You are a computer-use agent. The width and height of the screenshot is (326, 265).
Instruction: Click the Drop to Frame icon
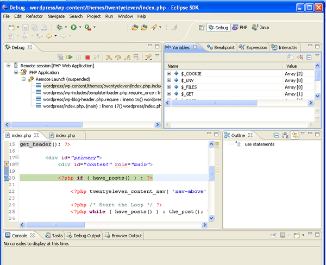pyautogui.click(x=136, y=57)
